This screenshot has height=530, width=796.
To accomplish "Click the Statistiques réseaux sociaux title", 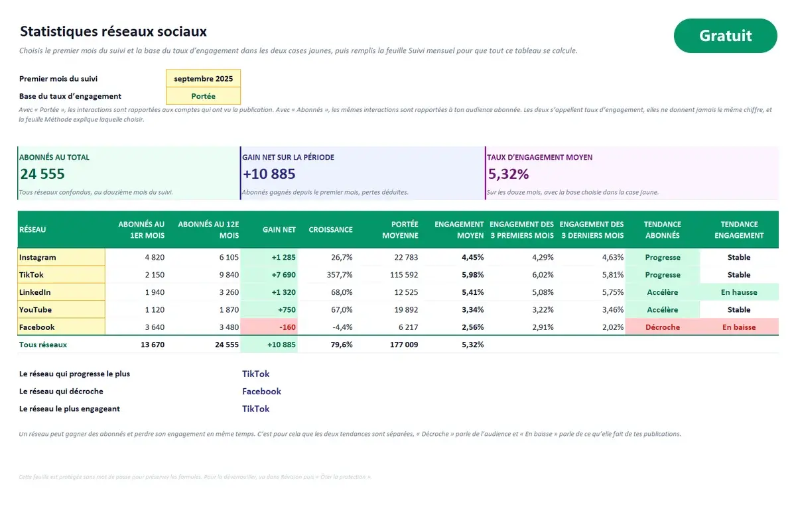I will pyautogui.click(x=113, y=31).
